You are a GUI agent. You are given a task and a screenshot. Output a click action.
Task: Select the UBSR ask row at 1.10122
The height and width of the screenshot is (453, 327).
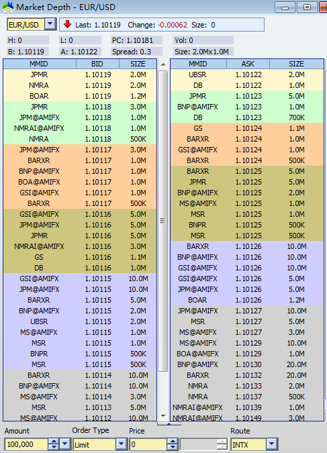click(247, 74)
